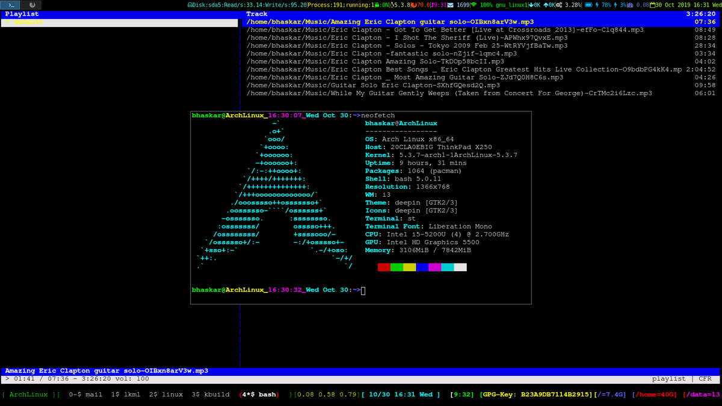Click the Shell: bash 5.0.11 line
Screen dimensions: 722x406
coord(403,179)
